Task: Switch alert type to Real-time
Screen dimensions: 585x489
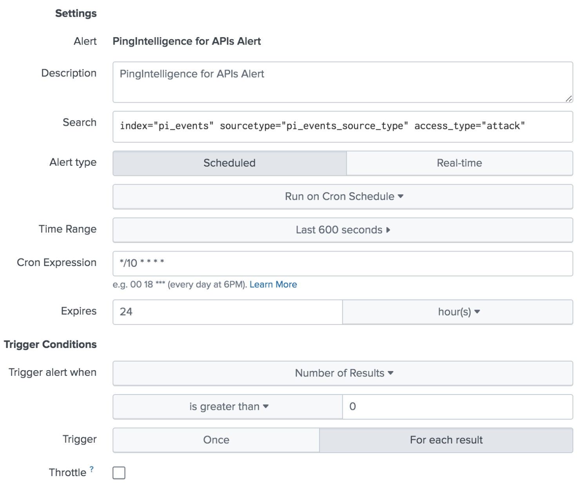Action: 459,163
